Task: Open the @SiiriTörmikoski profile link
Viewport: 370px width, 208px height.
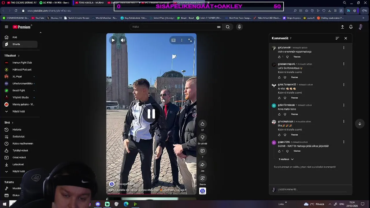Action: coord(286,105)
